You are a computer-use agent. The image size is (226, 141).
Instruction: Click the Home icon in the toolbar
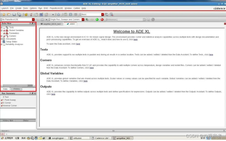tap(59, 14)
